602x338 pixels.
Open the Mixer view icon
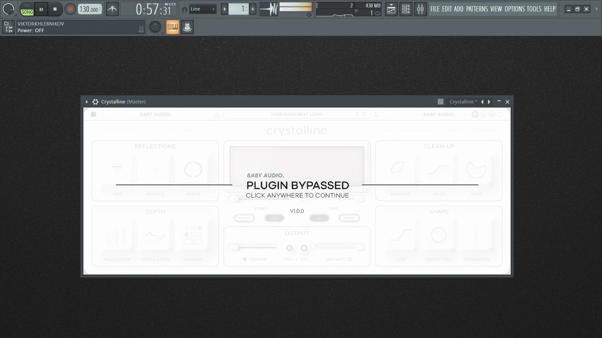pos(420,9)
